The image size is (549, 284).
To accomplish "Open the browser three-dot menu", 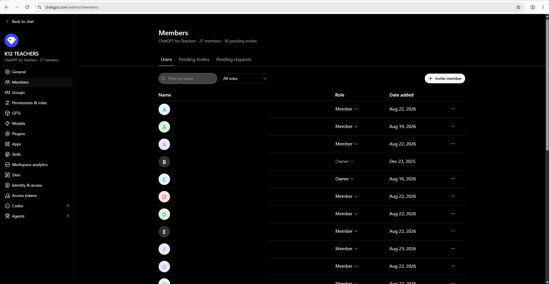I will (x=543, y=7).
